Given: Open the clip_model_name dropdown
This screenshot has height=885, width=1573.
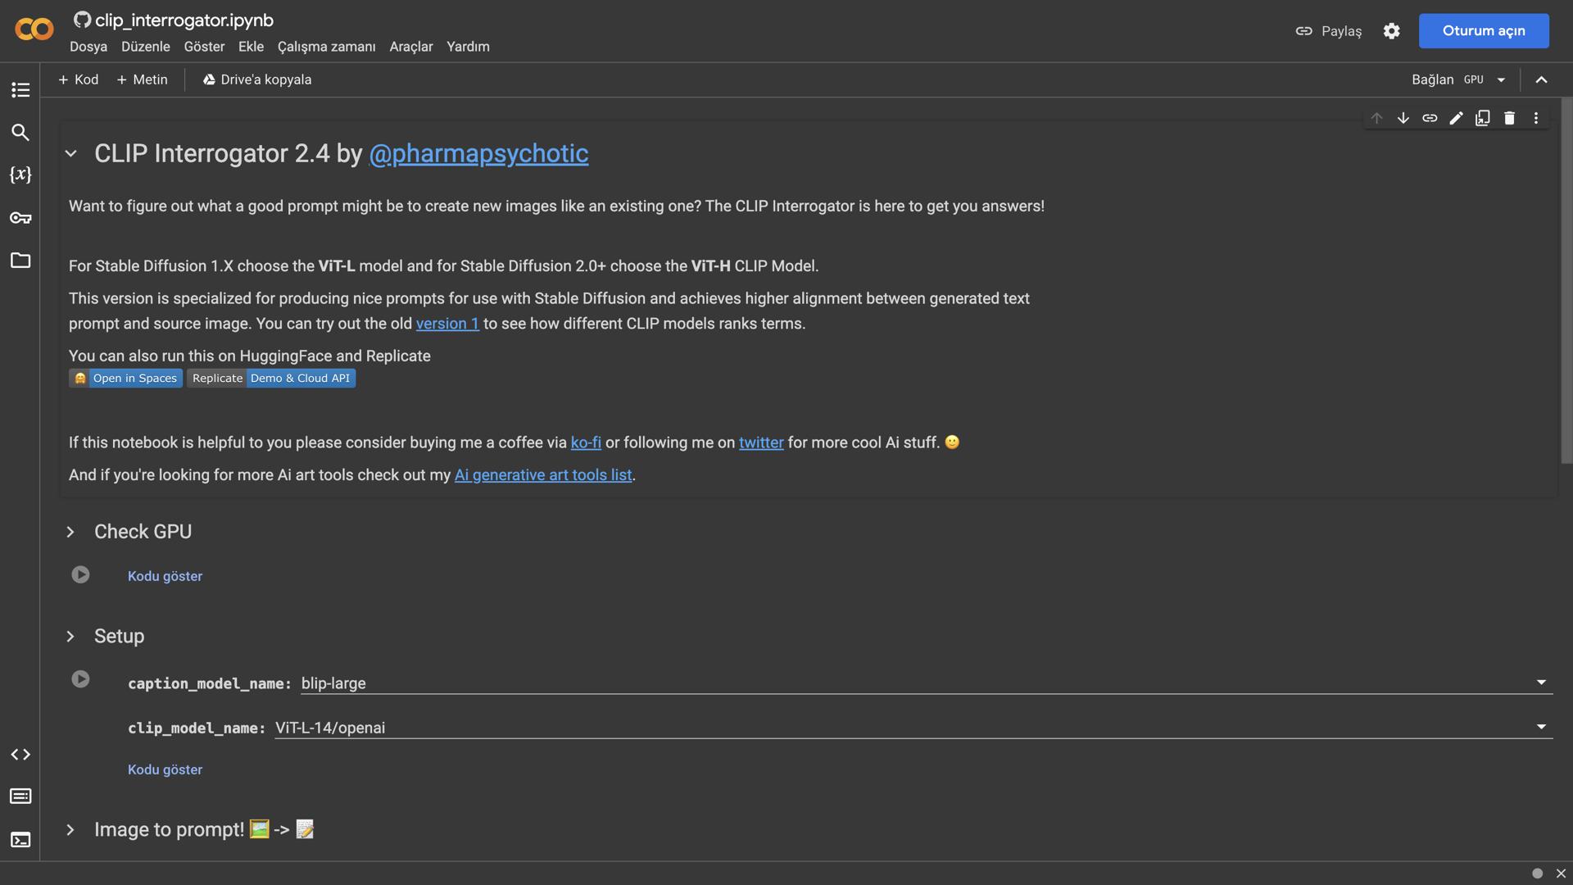Looking at the screenshot, I should click(x=1540, y=727).
